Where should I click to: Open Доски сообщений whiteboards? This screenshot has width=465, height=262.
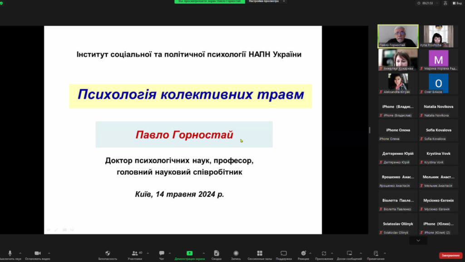tap(349, 253)
